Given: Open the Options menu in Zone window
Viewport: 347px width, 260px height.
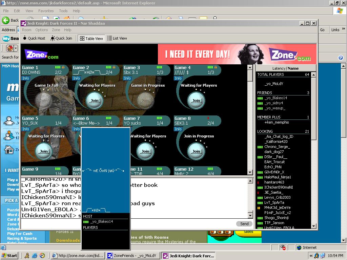Looking at the screenshot, I should 41,30.
